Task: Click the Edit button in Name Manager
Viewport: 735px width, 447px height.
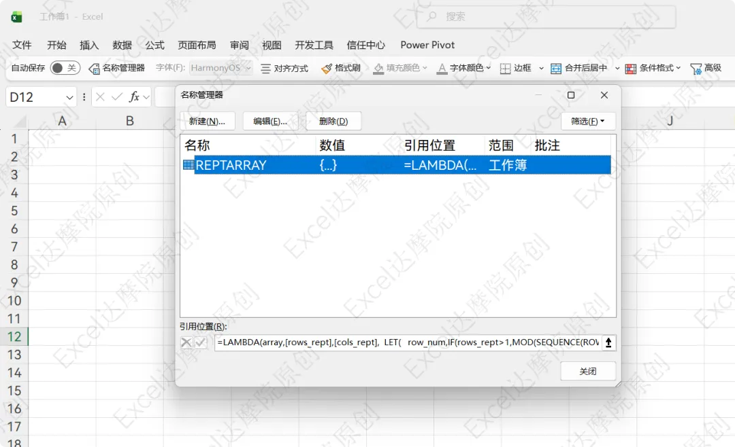Action: coord(270,121)
